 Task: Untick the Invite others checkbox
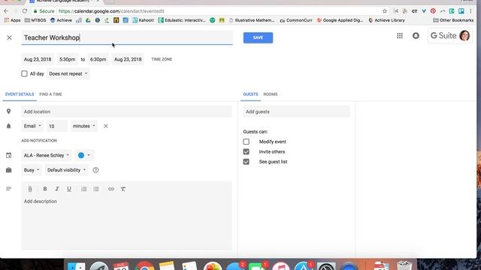click(246, 151)
